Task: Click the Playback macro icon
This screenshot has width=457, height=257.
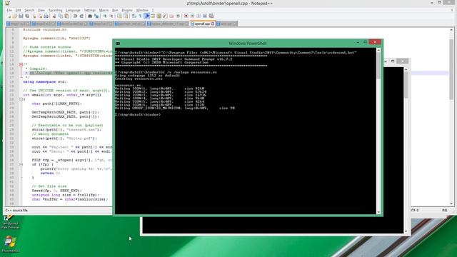Action: click(199, 16)
